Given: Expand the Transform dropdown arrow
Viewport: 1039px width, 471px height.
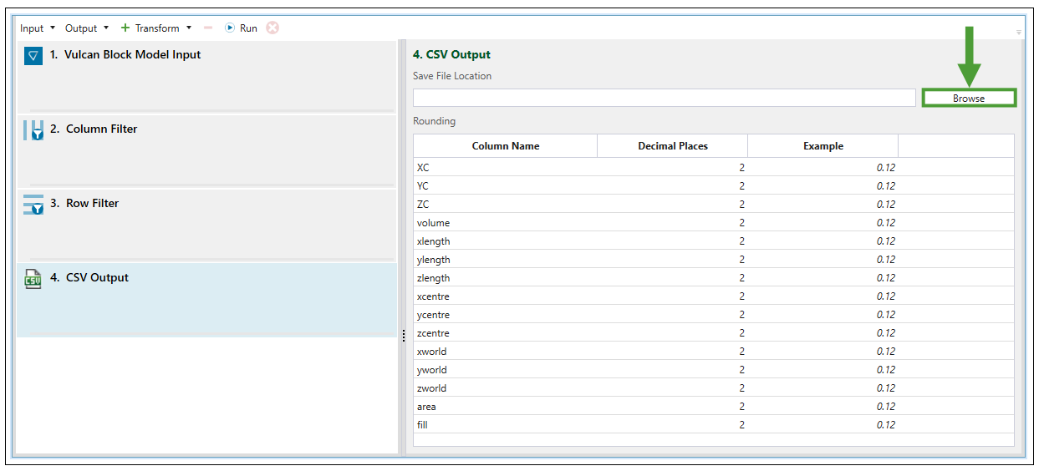Looking at the screenshot, I should coord(189,28).
